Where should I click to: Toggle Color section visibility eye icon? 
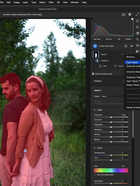click(129, 148)
